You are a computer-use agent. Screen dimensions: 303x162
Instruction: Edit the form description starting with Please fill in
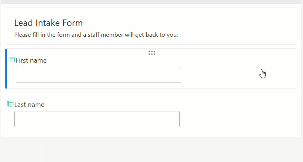click(x=96, y=35)
